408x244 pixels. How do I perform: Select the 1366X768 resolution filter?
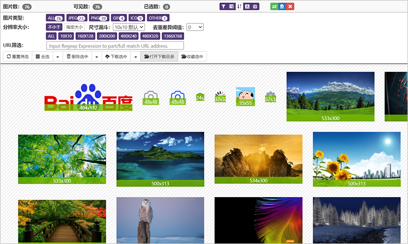(x=173, y=36)
